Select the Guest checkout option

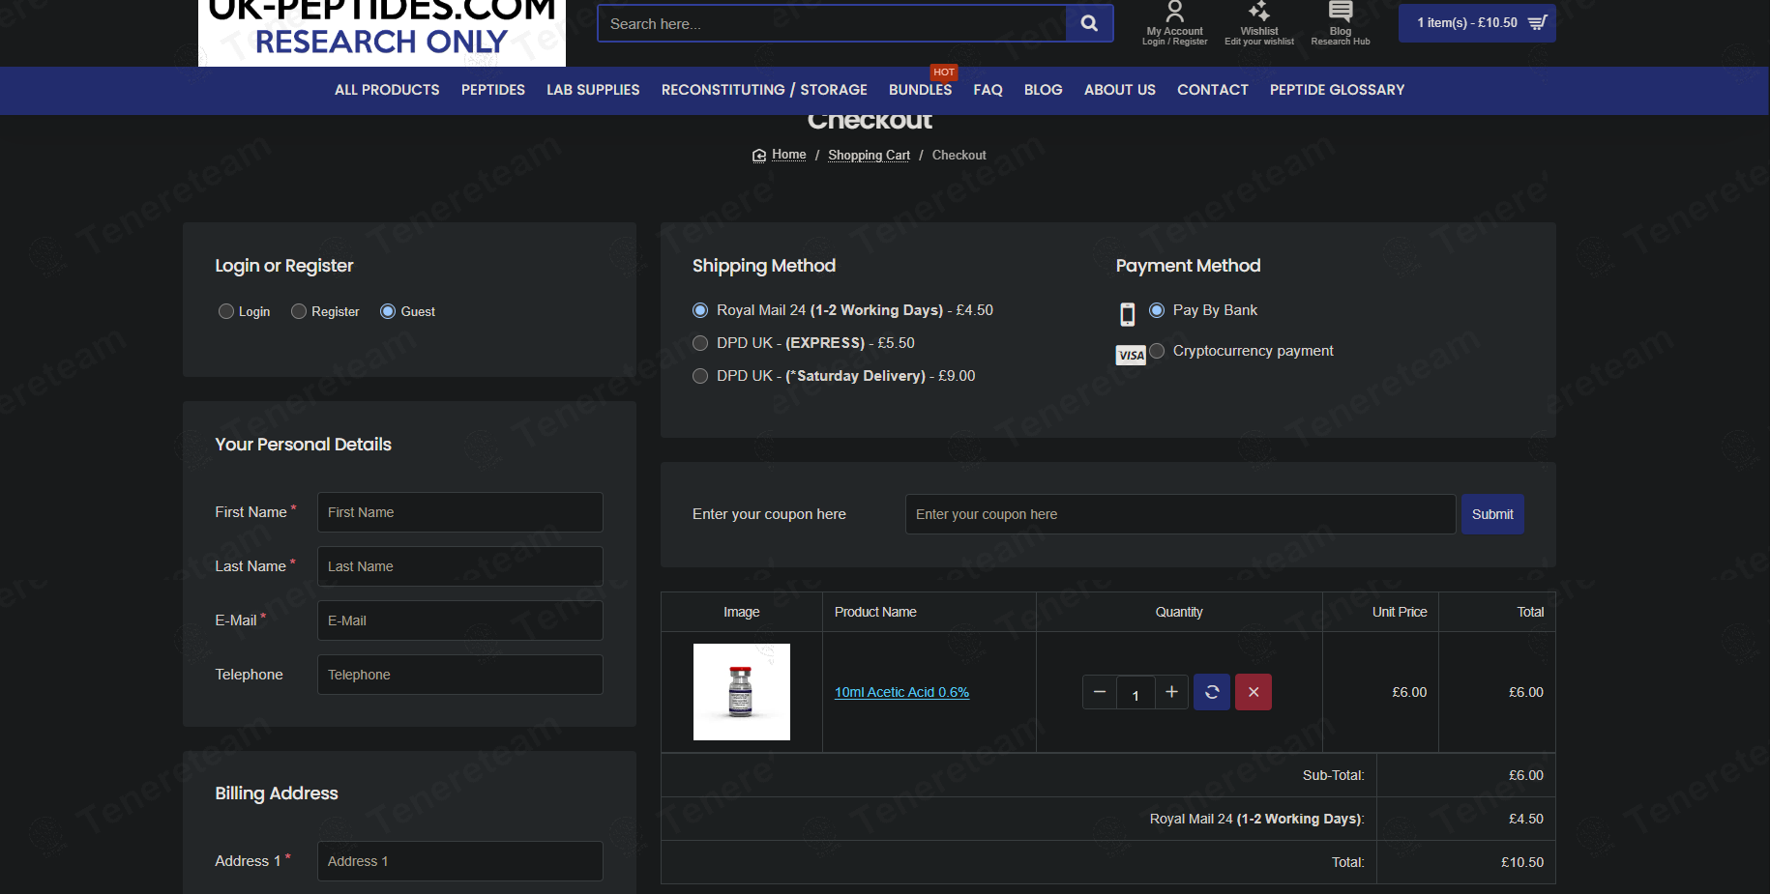click(388, 311)
